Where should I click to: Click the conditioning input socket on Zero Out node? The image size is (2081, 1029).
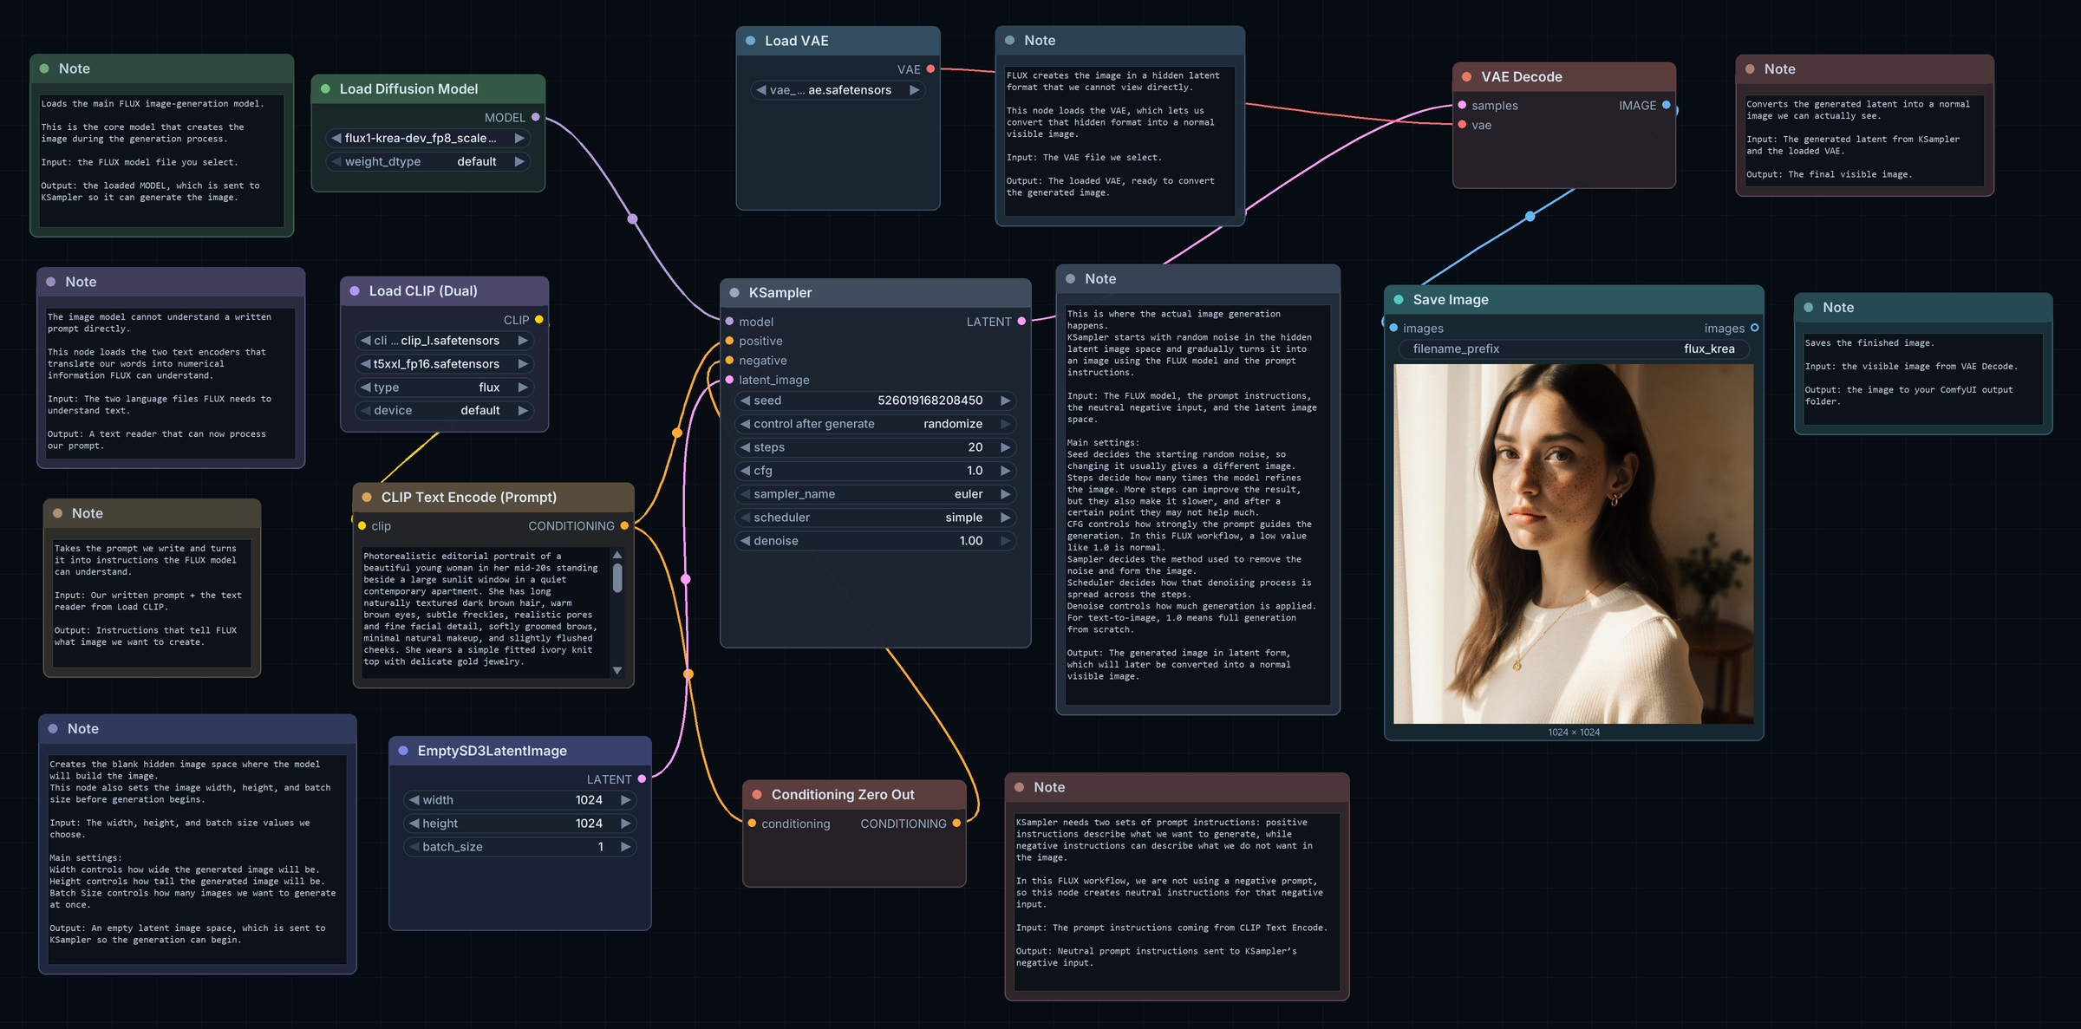752,824
